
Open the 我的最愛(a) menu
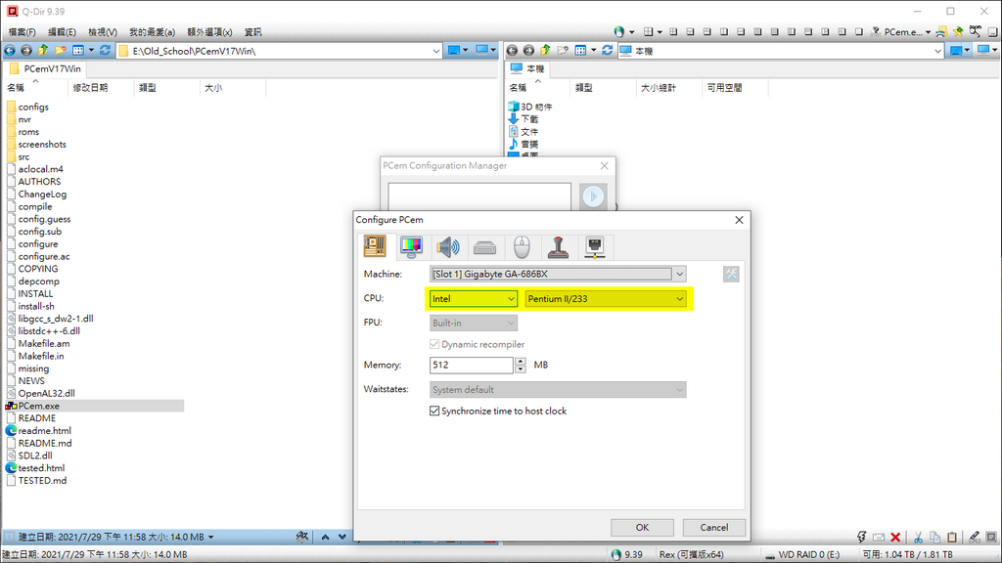pyautogui.click(x=152, y=32)
